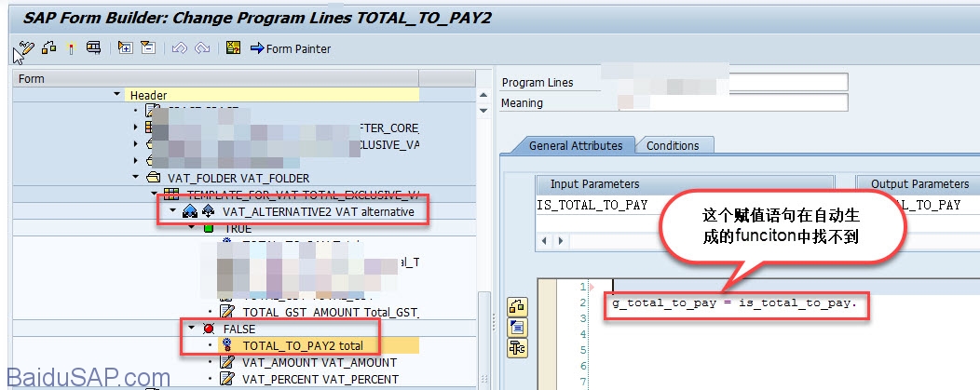Select VAT_AMOUNT text node
980x390 pixels.
click(x=320, y=362)
